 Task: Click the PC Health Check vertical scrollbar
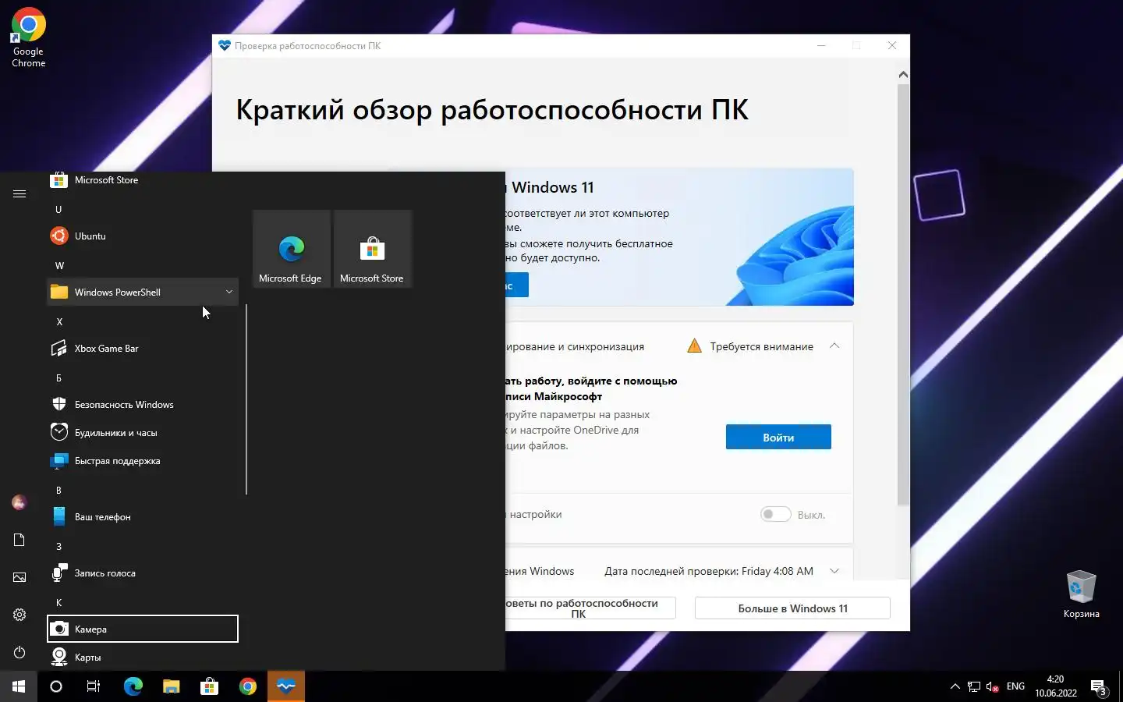903,295
